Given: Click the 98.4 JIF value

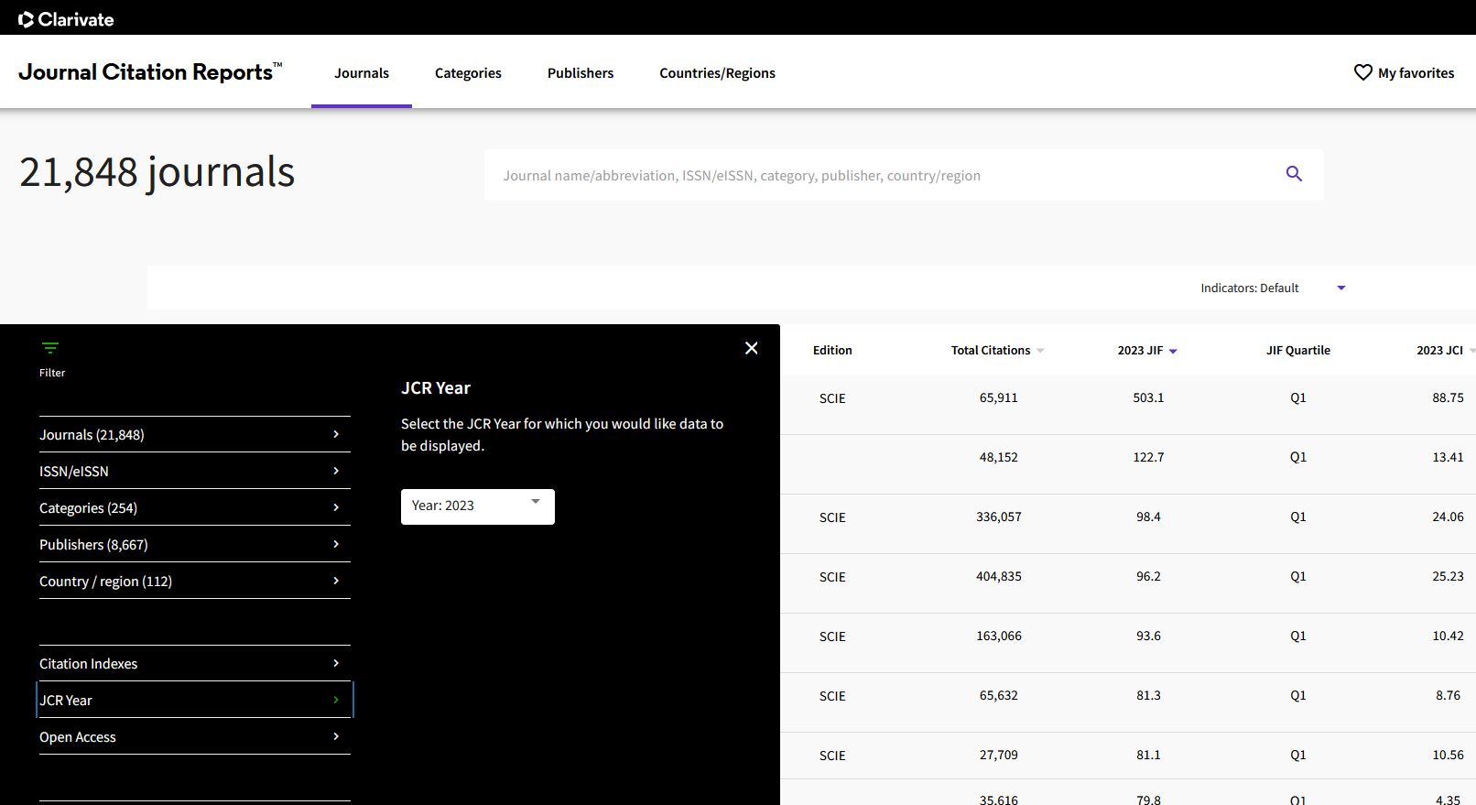Looking at the screenshot, I should 1148,517.
